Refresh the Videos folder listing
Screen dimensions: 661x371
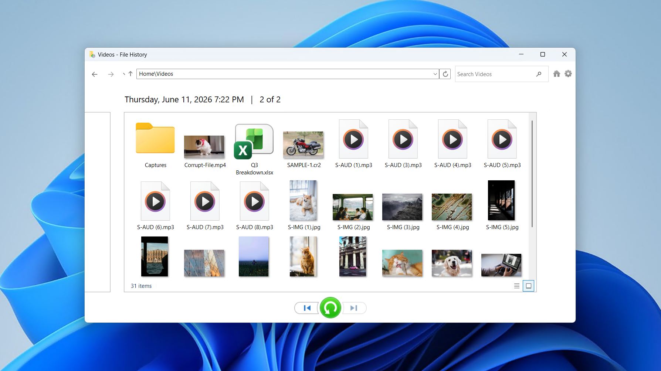click(445, 74)
